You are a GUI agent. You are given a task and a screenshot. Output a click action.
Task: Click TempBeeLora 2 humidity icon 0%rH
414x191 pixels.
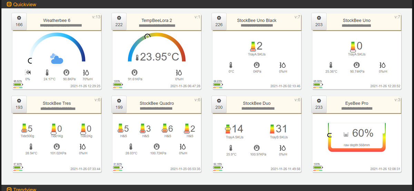click(179, 72)
